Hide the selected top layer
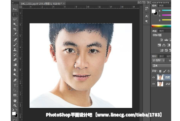The image size is (180, 121). click(x=153, y=77)
